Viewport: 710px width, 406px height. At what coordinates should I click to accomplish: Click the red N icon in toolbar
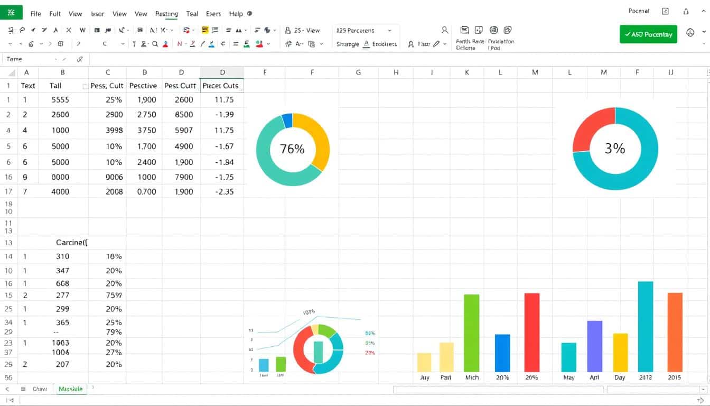click(x=179, y=44)
